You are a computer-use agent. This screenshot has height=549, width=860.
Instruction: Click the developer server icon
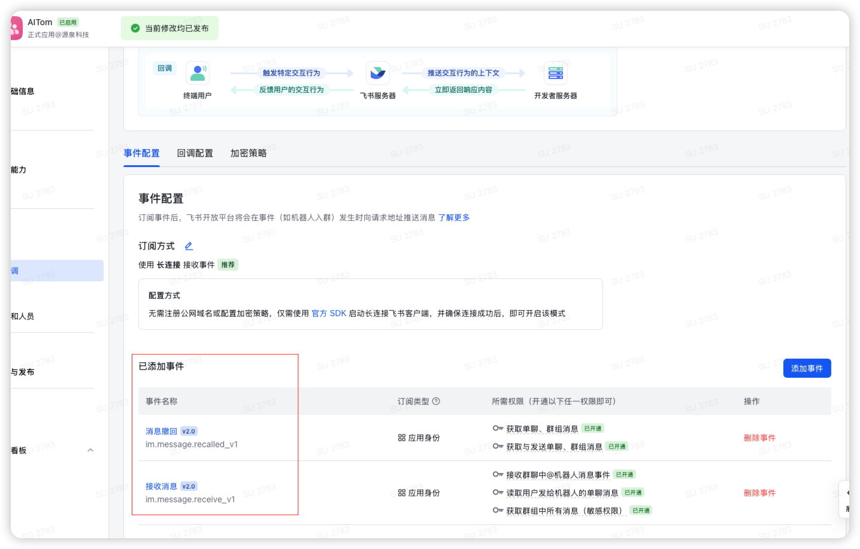556,73
